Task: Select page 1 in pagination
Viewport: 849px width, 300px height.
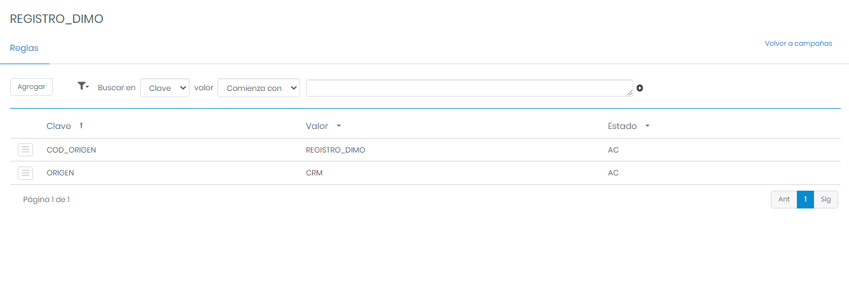Action: coord(805,200)
